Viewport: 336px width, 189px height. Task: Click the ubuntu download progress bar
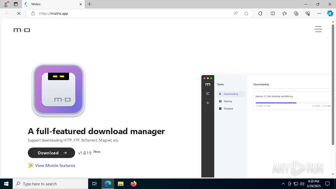[293, 103]
